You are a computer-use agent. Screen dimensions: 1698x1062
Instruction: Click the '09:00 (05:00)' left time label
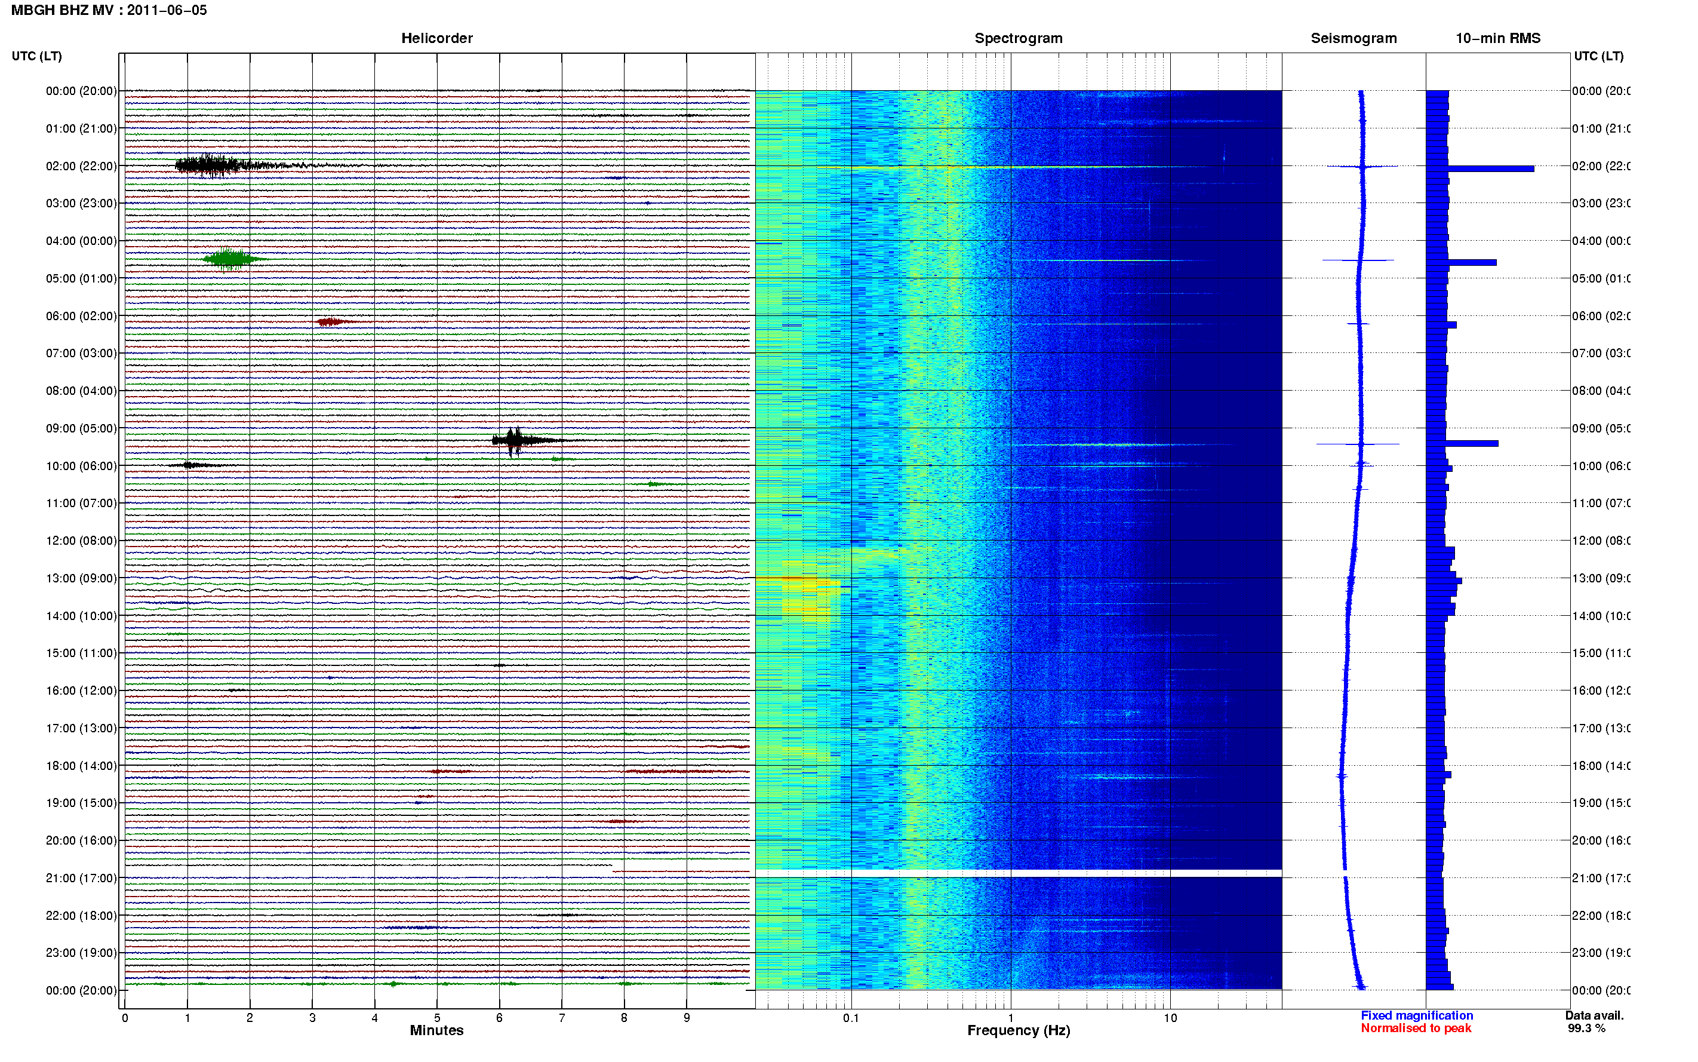click(x=81, y=428)
